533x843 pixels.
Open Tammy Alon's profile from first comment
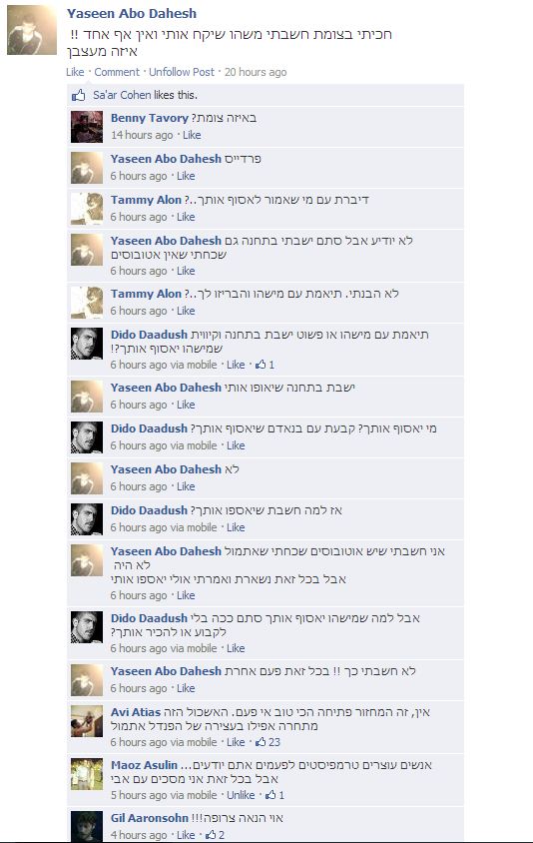click(x=146, y=200)
